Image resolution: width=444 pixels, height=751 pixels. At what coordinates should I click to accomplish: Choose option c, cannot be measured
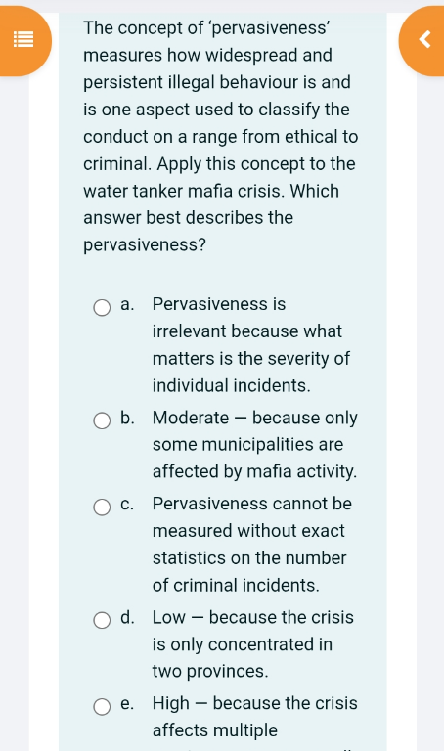click(102, 507)
